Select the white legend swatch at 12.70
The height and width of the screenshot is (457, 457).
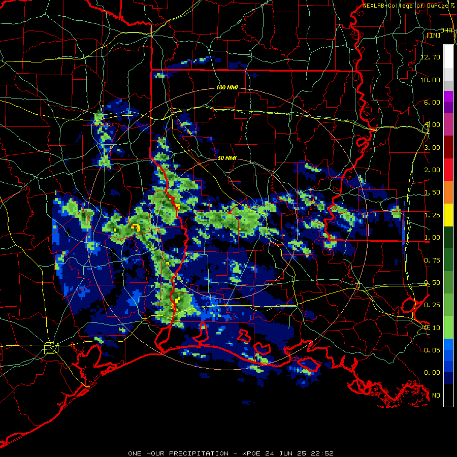(x=448, y=56)
